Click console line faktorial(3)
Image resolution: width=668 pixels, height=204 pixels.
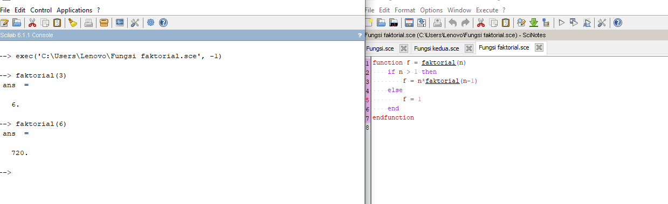tap(41, 75)
